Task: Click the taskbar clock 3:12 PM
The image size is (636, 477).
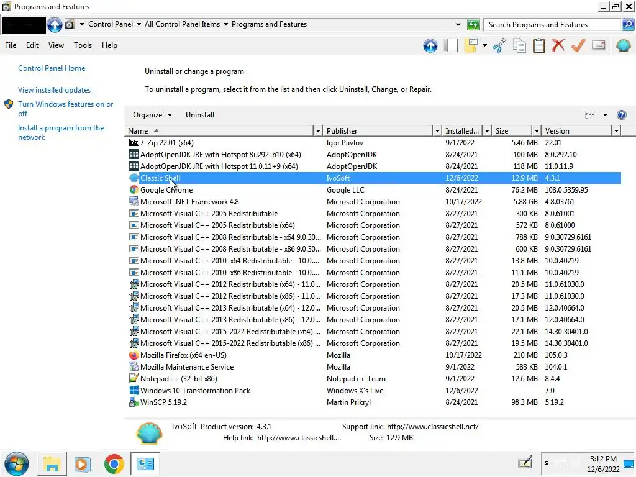Action: click(602, 463)
